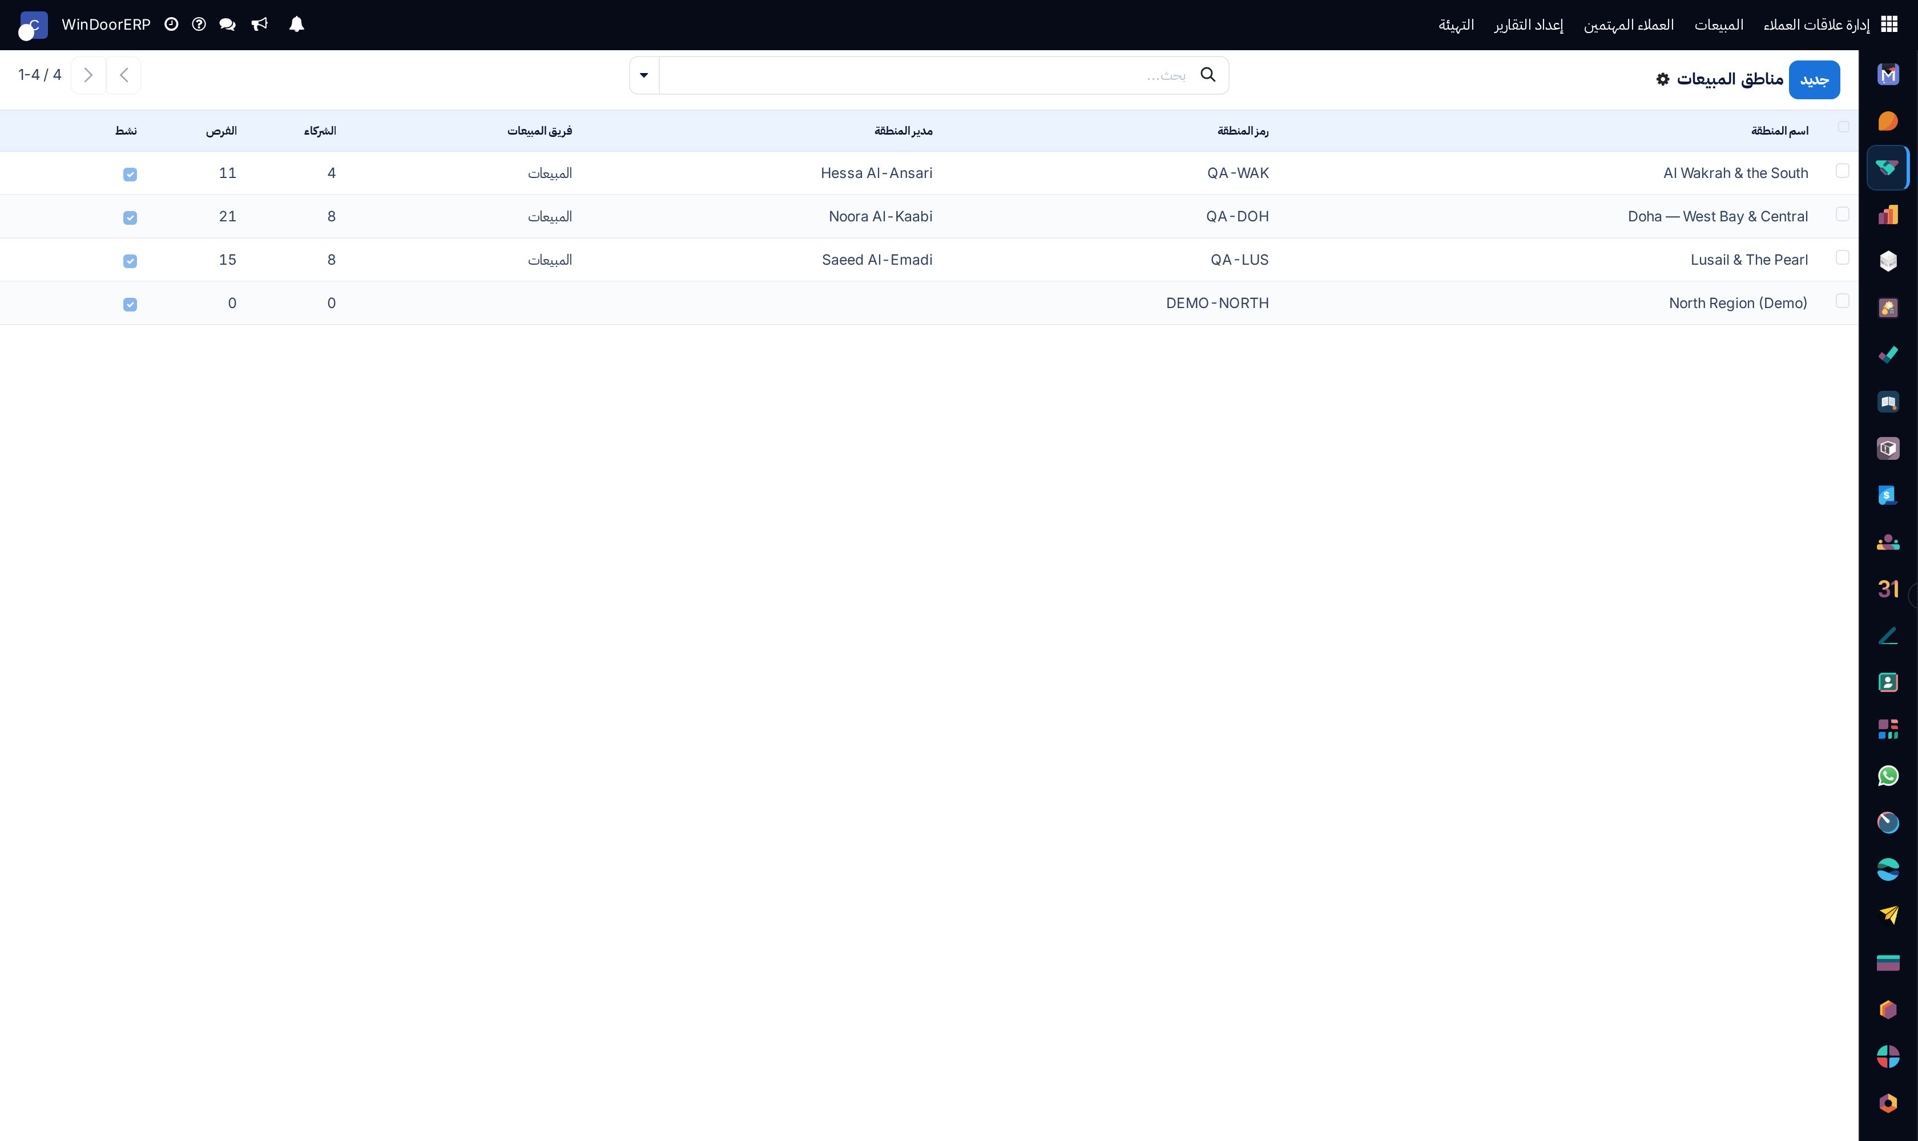
Task: Open the M mail app in sidebar
Action: click(x=1888, y=75)
